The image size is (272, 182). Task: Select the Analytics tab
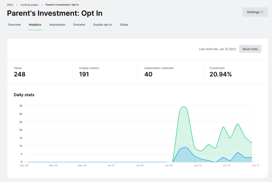pos(35,25)
